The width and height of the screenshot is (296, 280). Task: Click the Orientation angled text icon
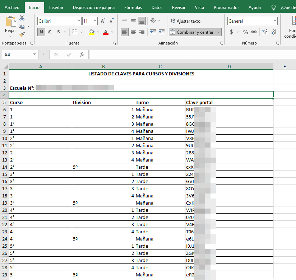tap(153, 20)
